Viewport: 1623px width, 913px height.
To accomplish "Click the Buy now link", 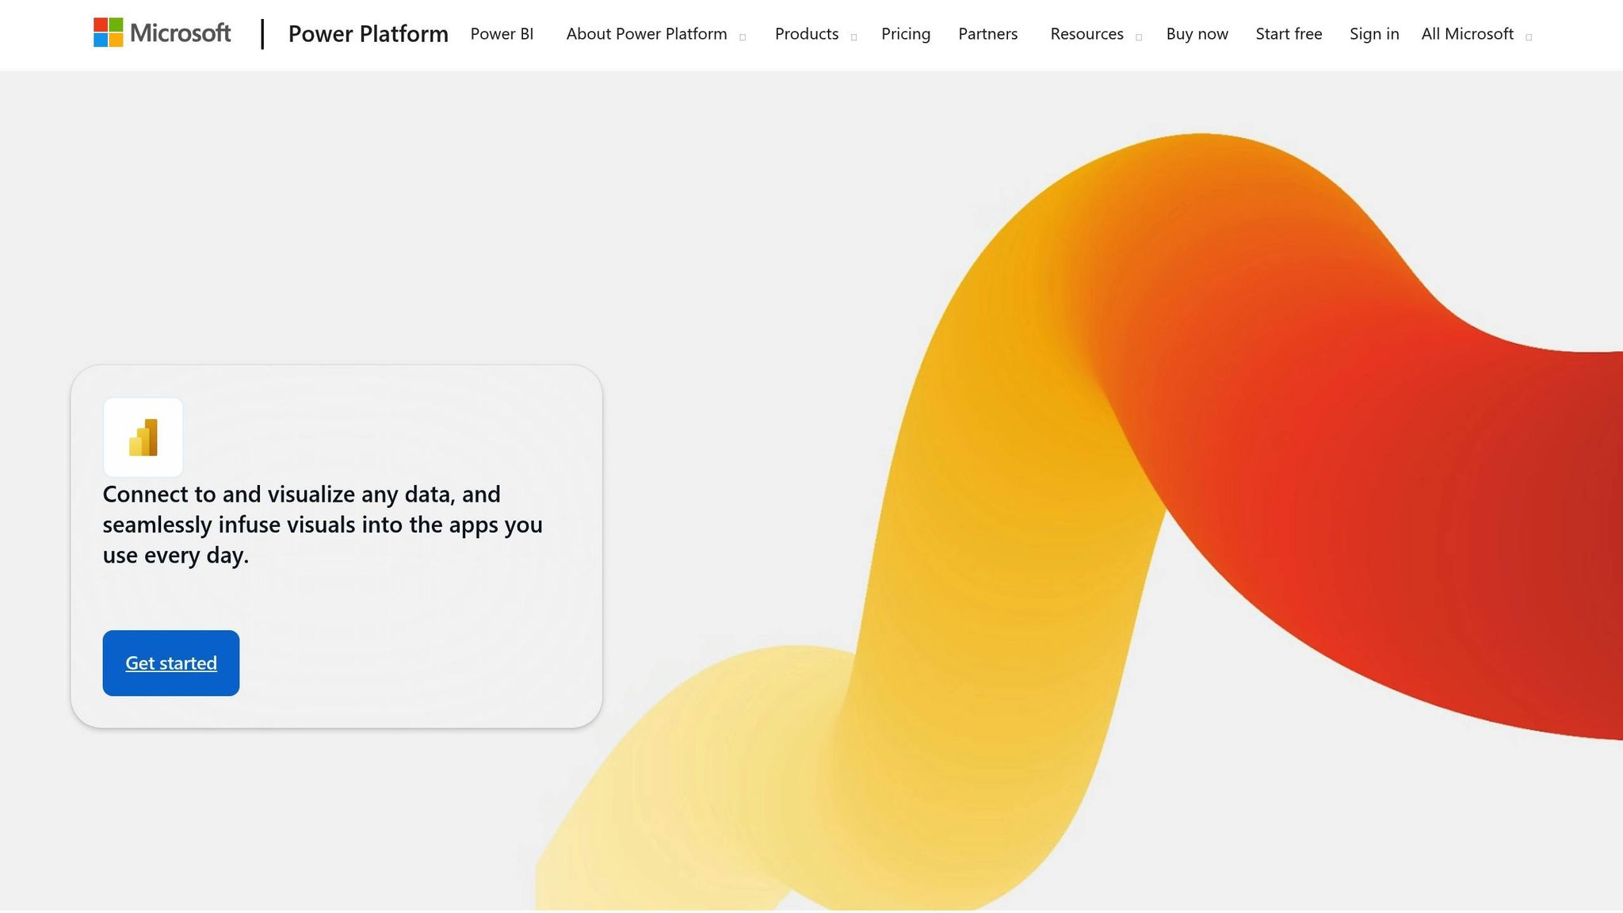I will (x=1197, y=34).
